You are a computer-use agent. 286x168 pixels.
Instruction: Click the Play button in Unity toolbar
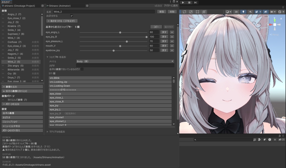tap(183, 3)
